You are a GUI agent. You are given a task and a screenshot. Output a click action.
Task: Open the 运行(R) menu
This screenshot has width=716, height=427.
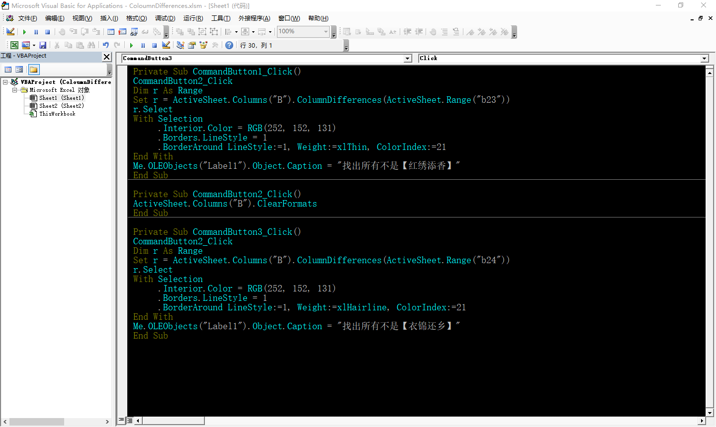(193, 18)
